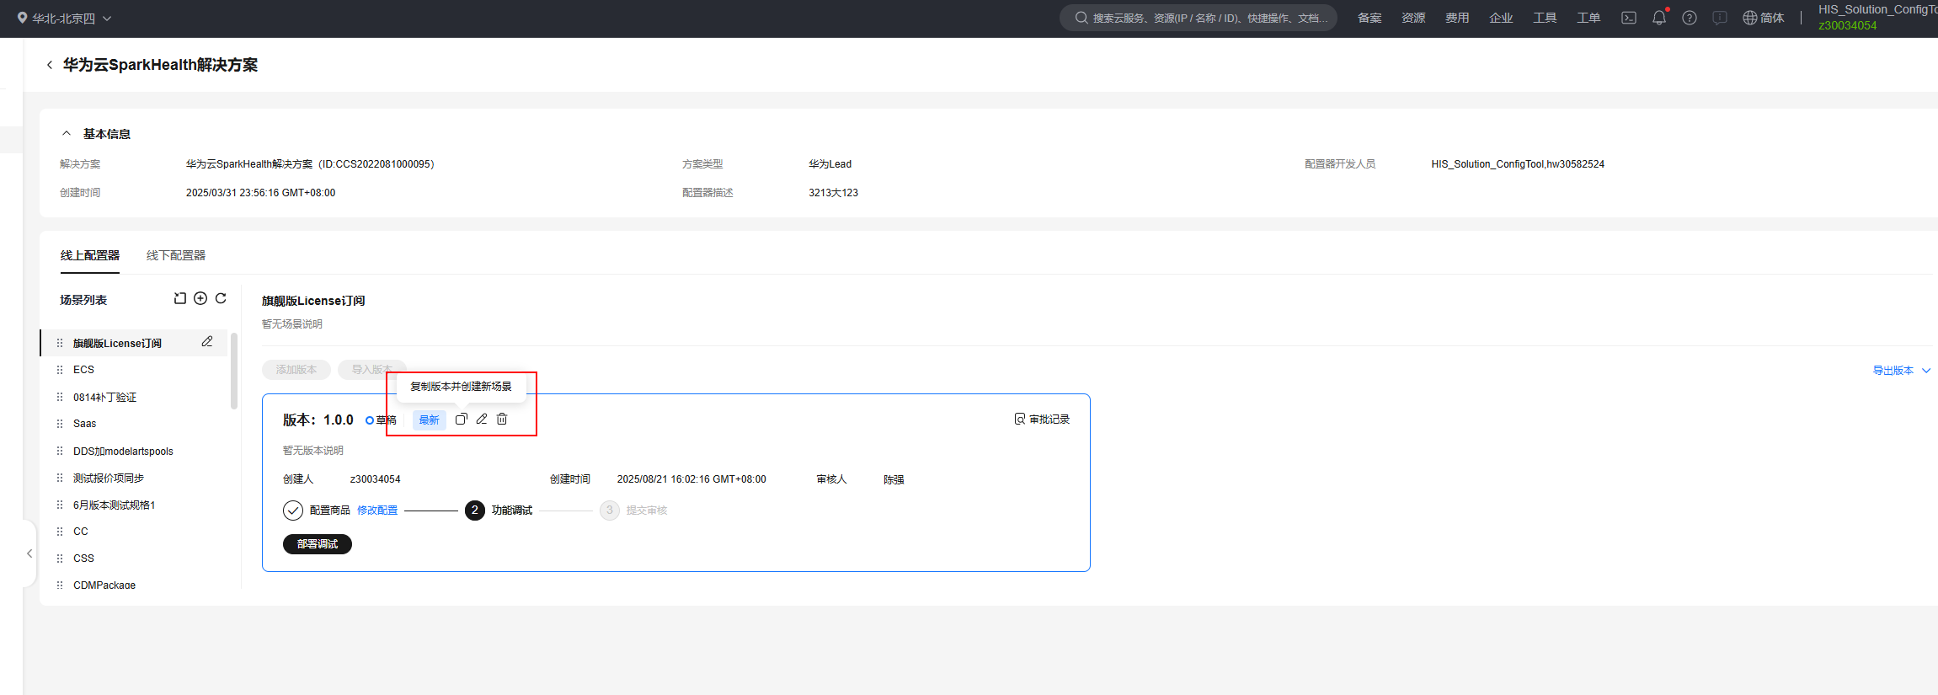Grab drag handle of ECS scene

60,370
